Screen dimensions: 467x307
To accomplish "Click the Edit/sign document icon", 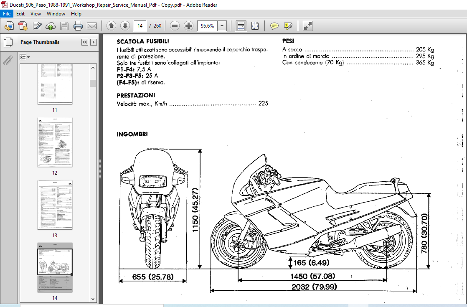I will (x=37, y=26).
